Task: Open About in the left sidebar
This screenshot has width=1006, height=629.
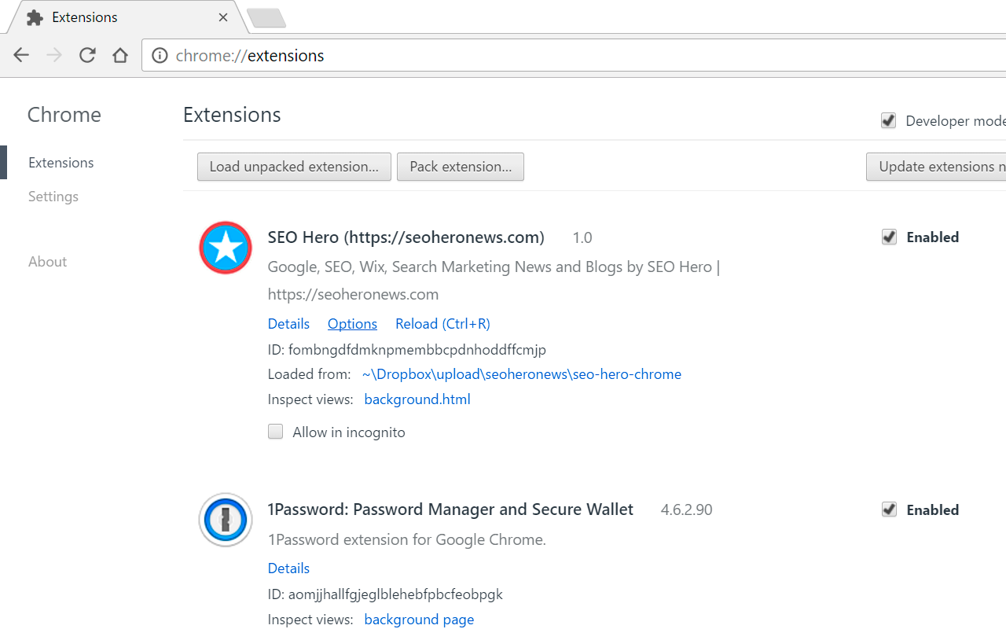Action: [x=47, y=262]
